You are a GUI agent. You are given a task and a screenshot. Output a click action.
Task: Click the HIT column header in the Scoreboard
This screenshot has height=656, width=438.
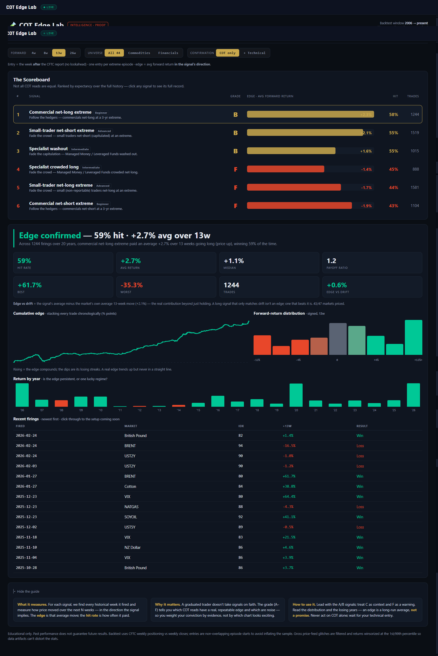coord(395,96)
